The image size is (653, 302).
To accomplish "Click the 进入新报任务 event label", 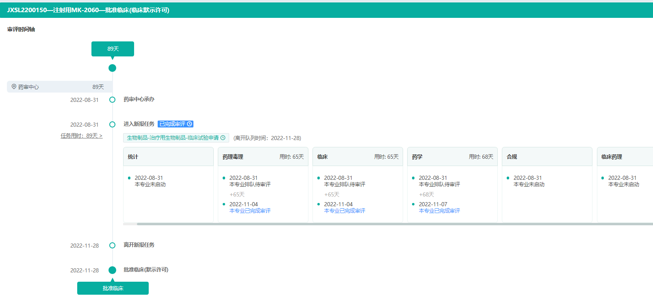I will [139, 124].
